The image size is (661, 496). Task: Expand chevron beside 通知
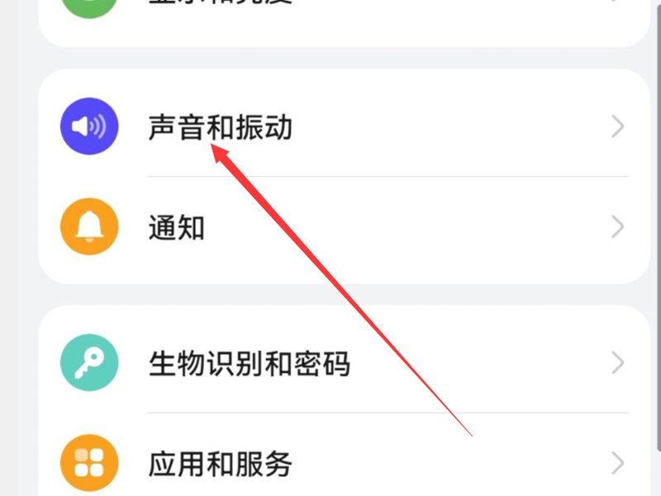coord(617,227)
